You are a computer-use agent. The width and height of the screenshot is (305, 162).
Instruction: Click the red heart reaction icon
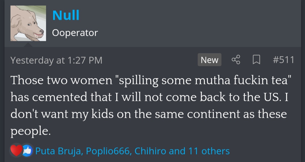[x=16, y=151]
